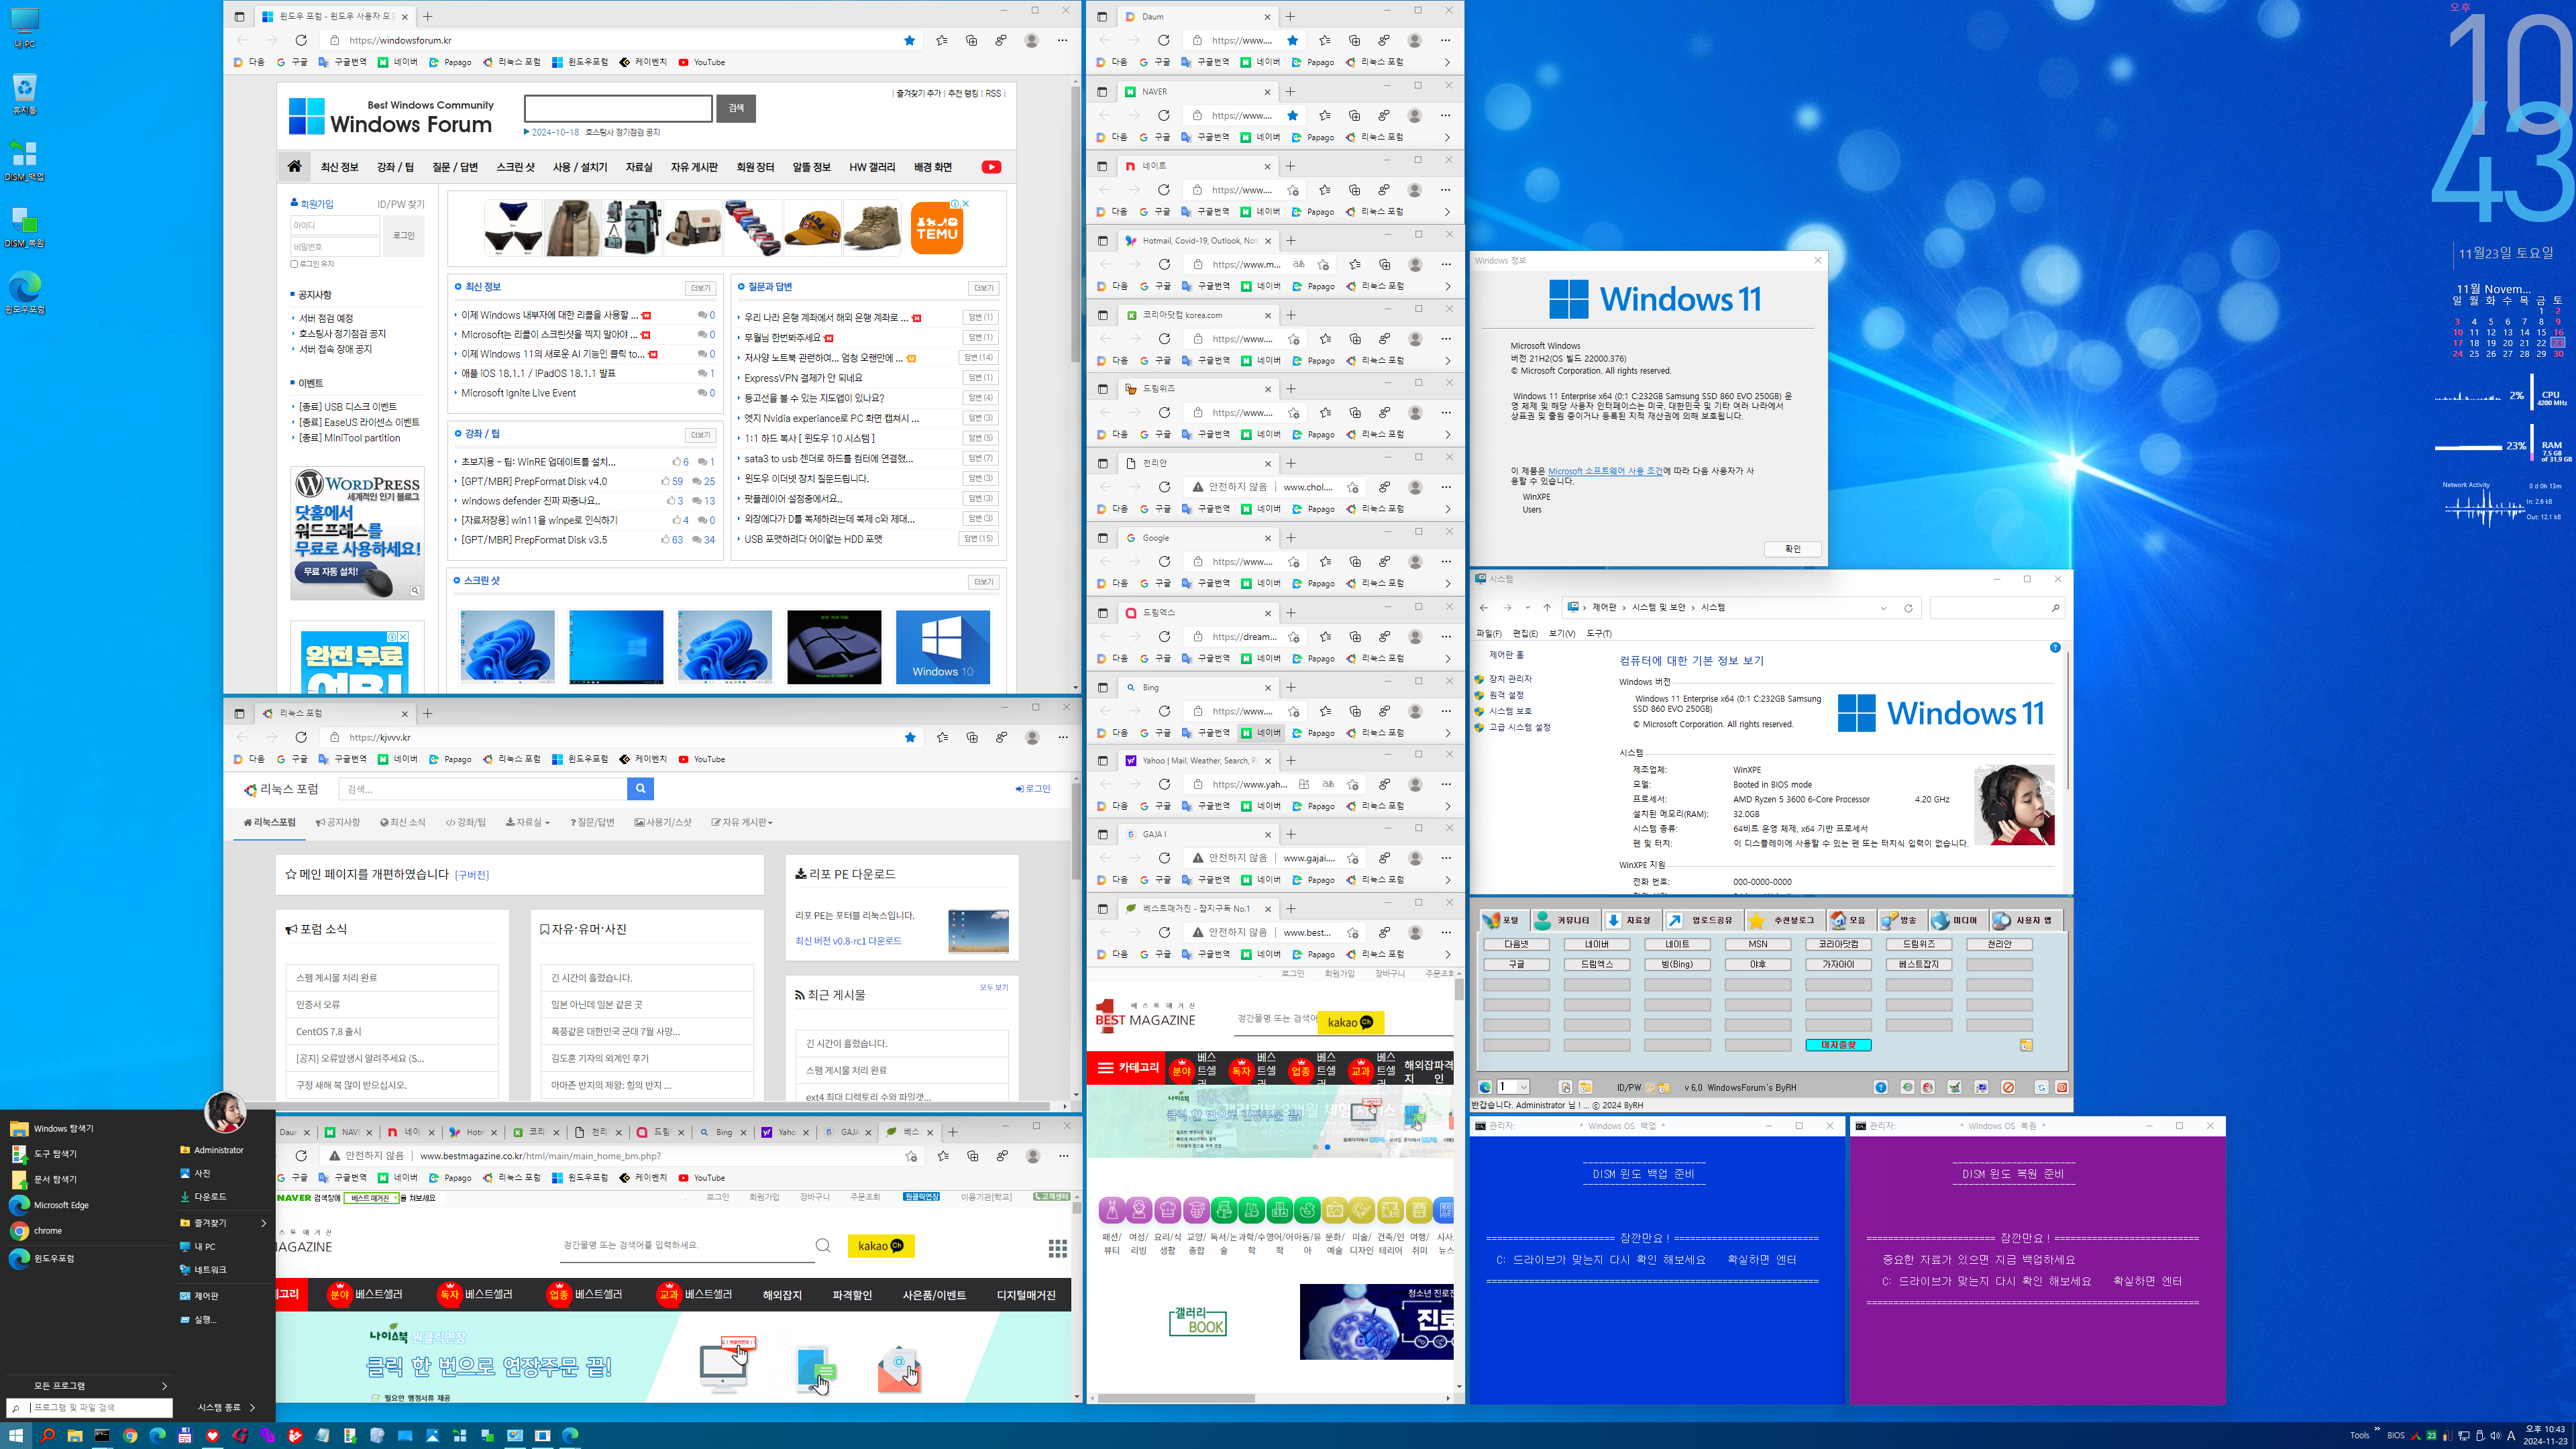Open 강좌 / 팁 in Windows Forum navigation
The image size is (2576, 1449).
point(395,167)
